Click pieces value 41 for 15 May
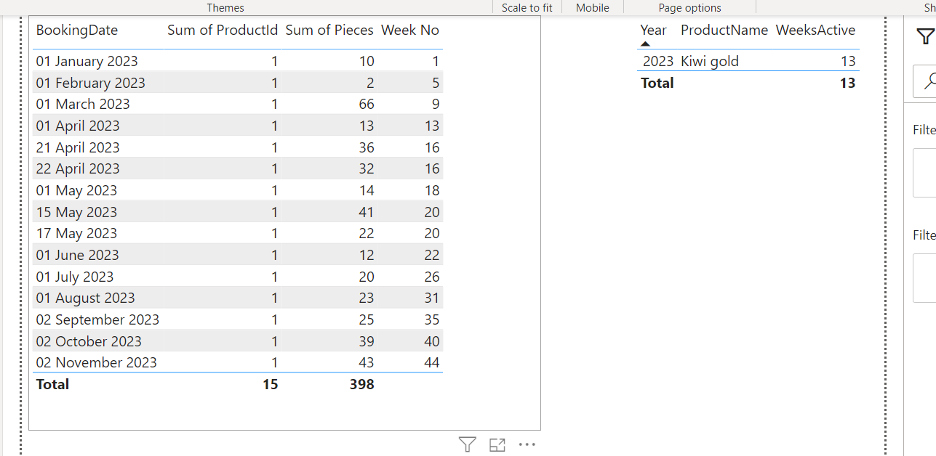936x456 pixels. coord(367,212)
